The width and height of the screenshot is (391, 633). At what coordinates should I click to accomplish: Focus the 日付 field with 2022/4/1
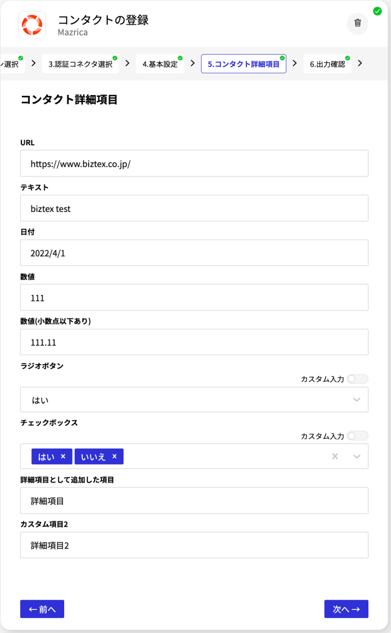[194, 253]
